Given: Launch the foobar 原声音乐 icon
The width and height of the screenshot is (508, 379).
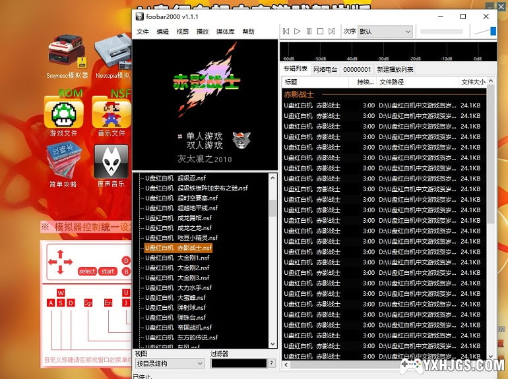Looking at the screenshot, I should (111, 165).
